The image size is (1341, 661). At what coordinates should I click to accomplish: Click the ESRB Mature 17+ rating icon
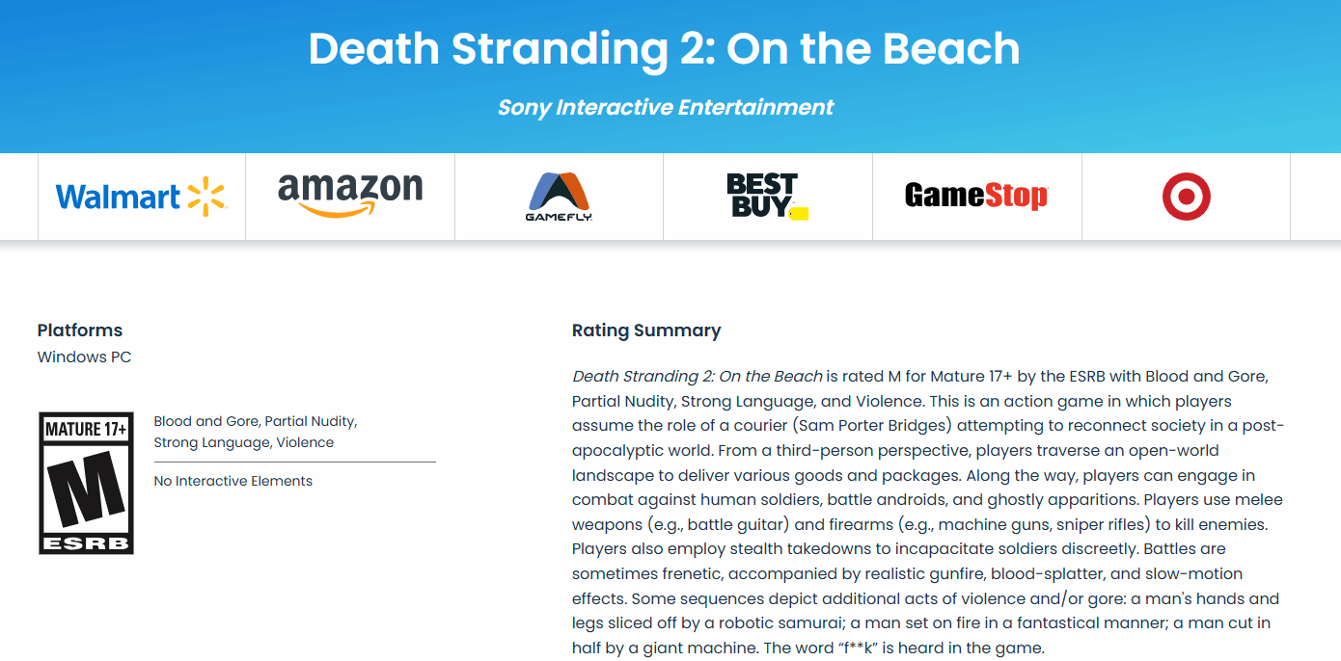[86, 483]
